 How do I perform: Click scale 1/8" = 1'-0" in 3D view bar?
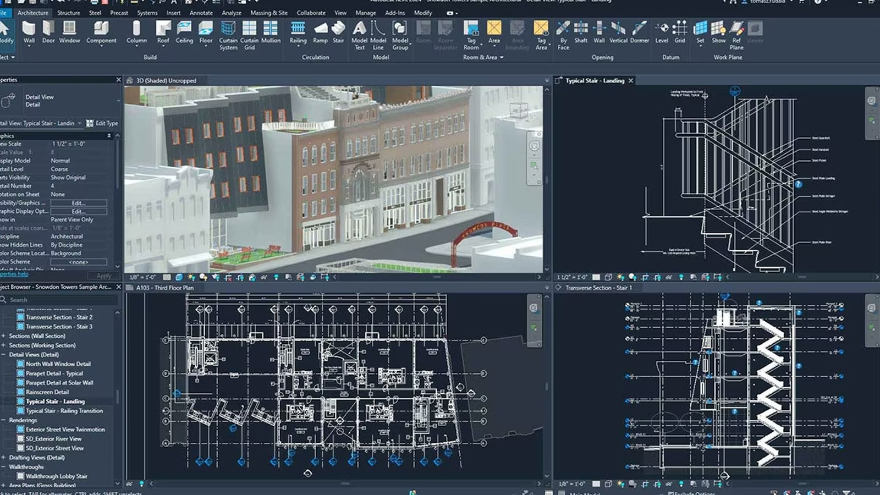142,277
